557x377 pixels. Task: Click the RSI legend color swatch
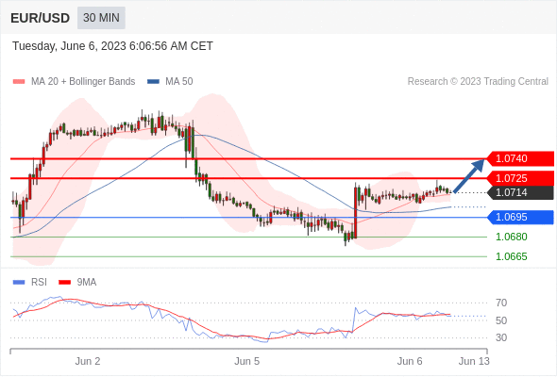point(19,283)
